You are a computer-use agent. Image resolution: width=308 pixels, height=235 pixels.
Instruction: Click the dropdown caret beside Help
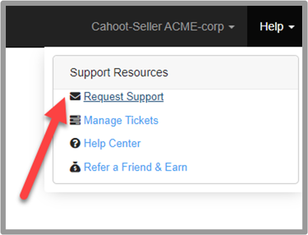[292, 27]
